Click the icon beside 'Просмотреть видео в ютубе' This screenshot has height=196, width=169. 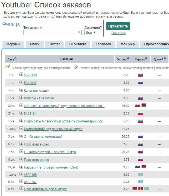pos(21,189)
